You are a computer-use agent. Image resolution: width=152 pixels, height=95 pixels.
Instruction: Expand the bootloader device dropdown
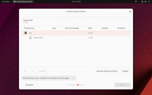pyautogui.click(x=49, y=78)
